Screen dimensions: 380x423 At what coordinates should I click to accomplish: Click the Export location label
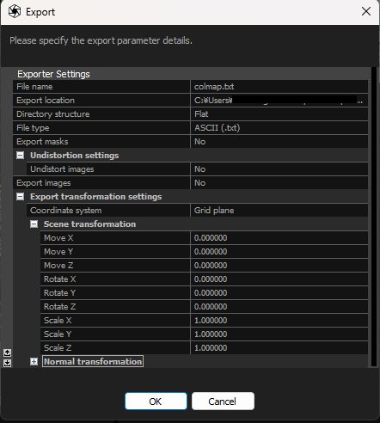click(46, 101)
